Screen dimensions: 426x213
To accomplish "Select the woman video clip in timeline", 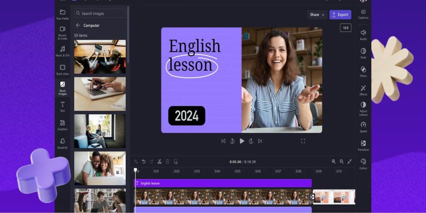I will point(223,197).
